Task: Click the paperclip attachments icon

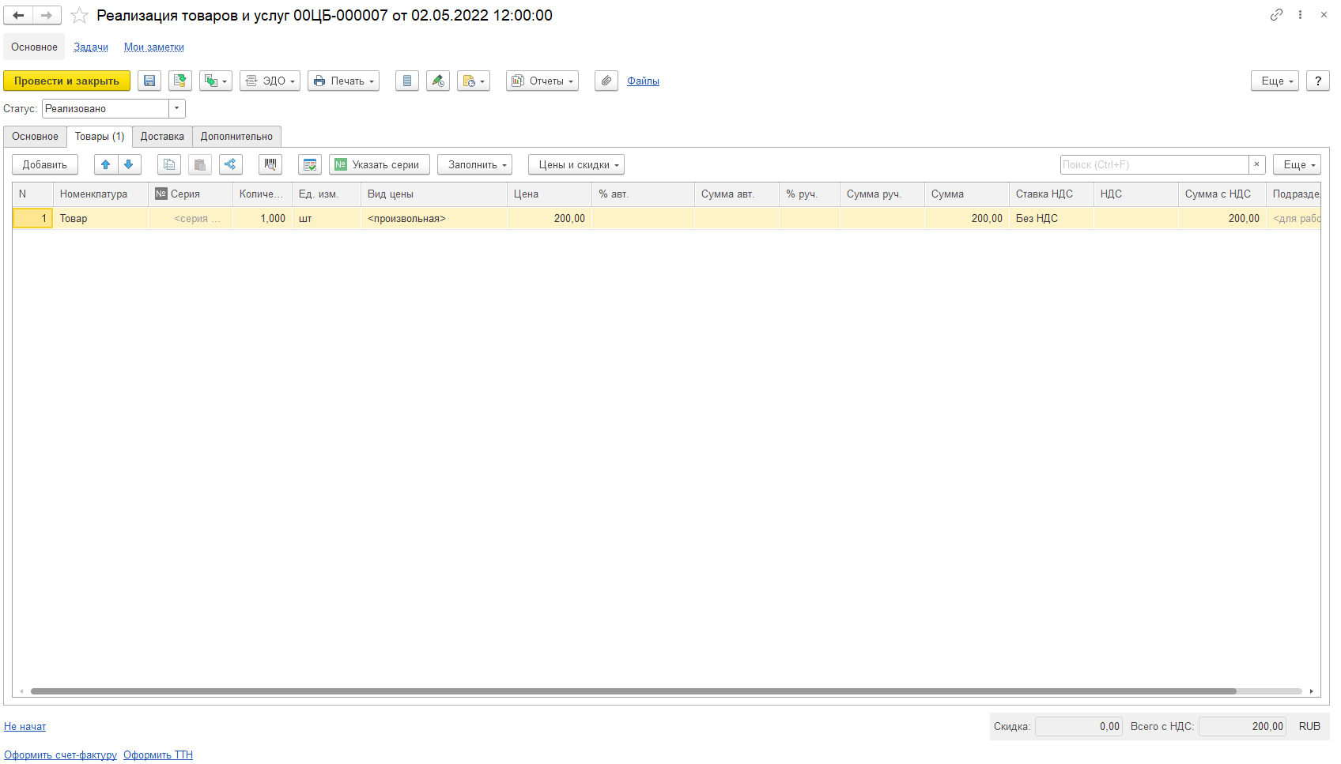Action: 606,81
